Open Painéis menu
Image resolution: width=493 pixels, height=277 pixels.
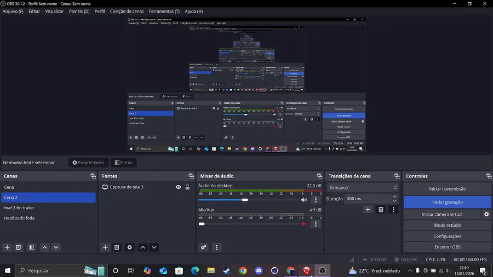(79, 11)
